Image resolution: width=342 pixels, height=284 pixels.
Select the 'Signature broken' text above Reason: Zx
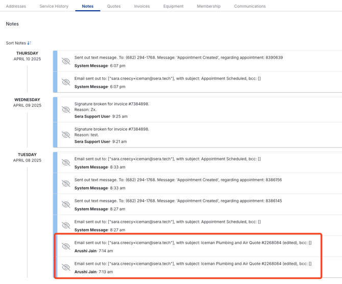pyautogui.click(x=112, y=104)
